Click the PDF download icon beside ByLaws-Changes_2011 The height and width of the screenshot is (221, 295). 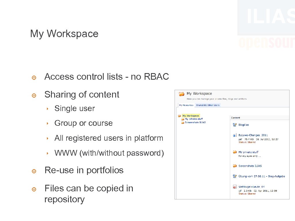pyautogui.click(x=235, y=135)
